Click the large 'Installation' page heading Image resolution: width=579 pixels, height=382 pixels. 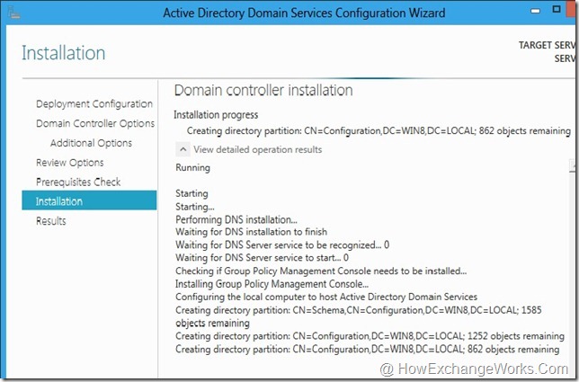pos(64,54)
